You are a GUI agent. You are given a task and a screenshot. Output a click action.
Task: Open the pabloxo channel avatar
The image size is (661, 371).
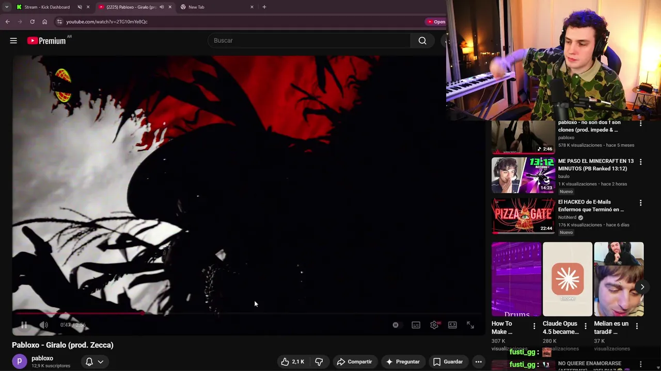point(20,362)
